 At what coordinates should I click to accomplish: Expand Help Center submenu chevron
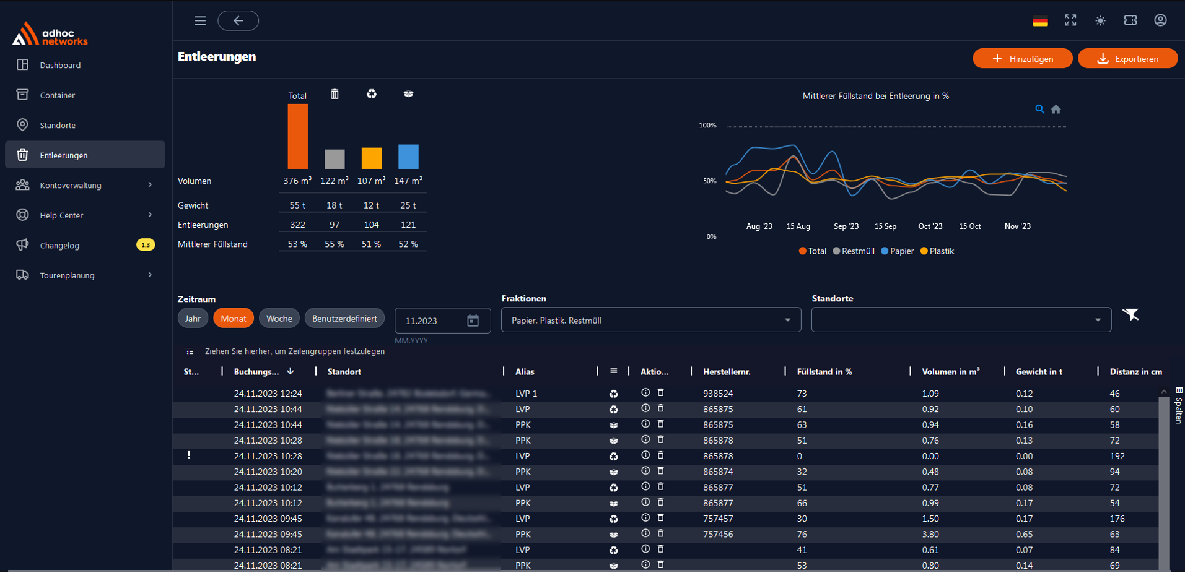pyautogui.click(x=150, y=215)
